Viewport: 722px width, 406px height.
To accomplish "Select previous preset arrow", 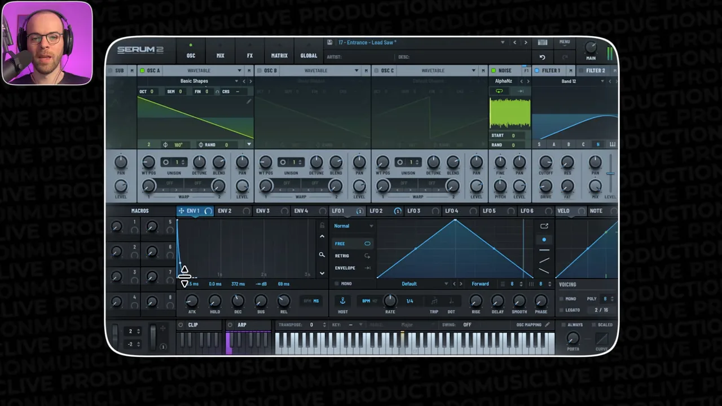I will tap(514, 42).
